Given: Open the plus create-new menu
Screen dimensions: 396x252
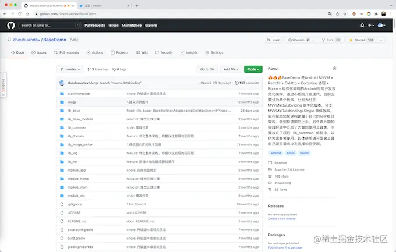Looking at the screenshot, I should pyautogui.click(x=371, y=25).
